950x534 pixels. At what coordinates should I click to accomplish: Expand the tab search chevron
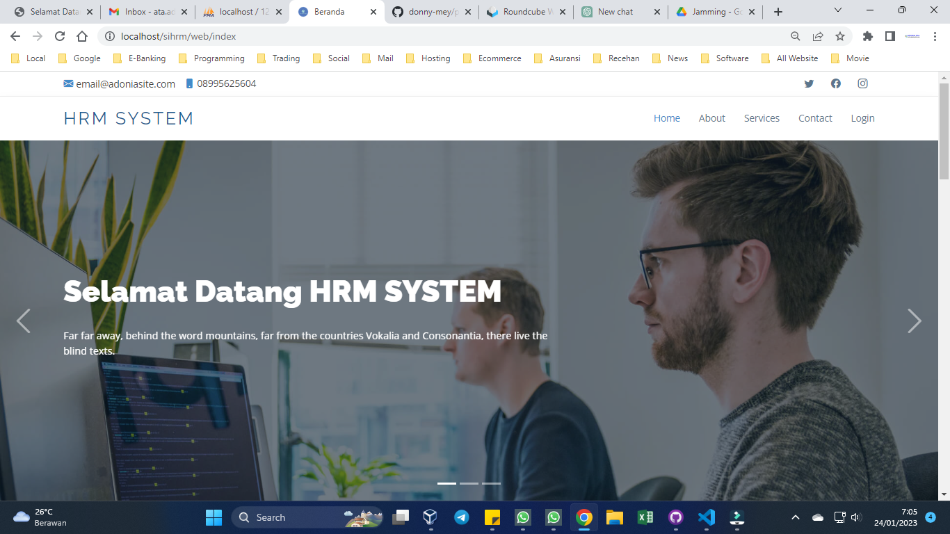point(837,10)
